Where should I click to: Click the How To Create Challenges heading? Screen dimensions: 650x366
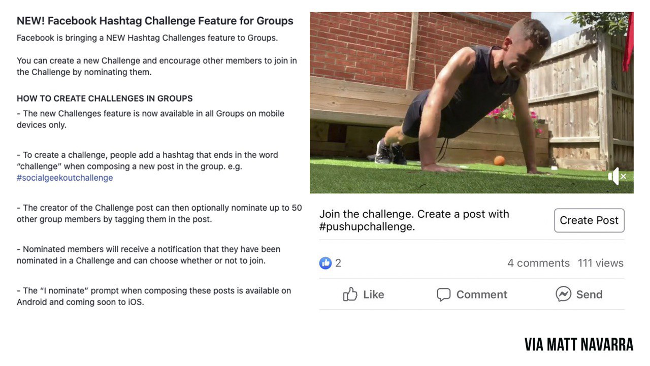click(x=105, y=98)
